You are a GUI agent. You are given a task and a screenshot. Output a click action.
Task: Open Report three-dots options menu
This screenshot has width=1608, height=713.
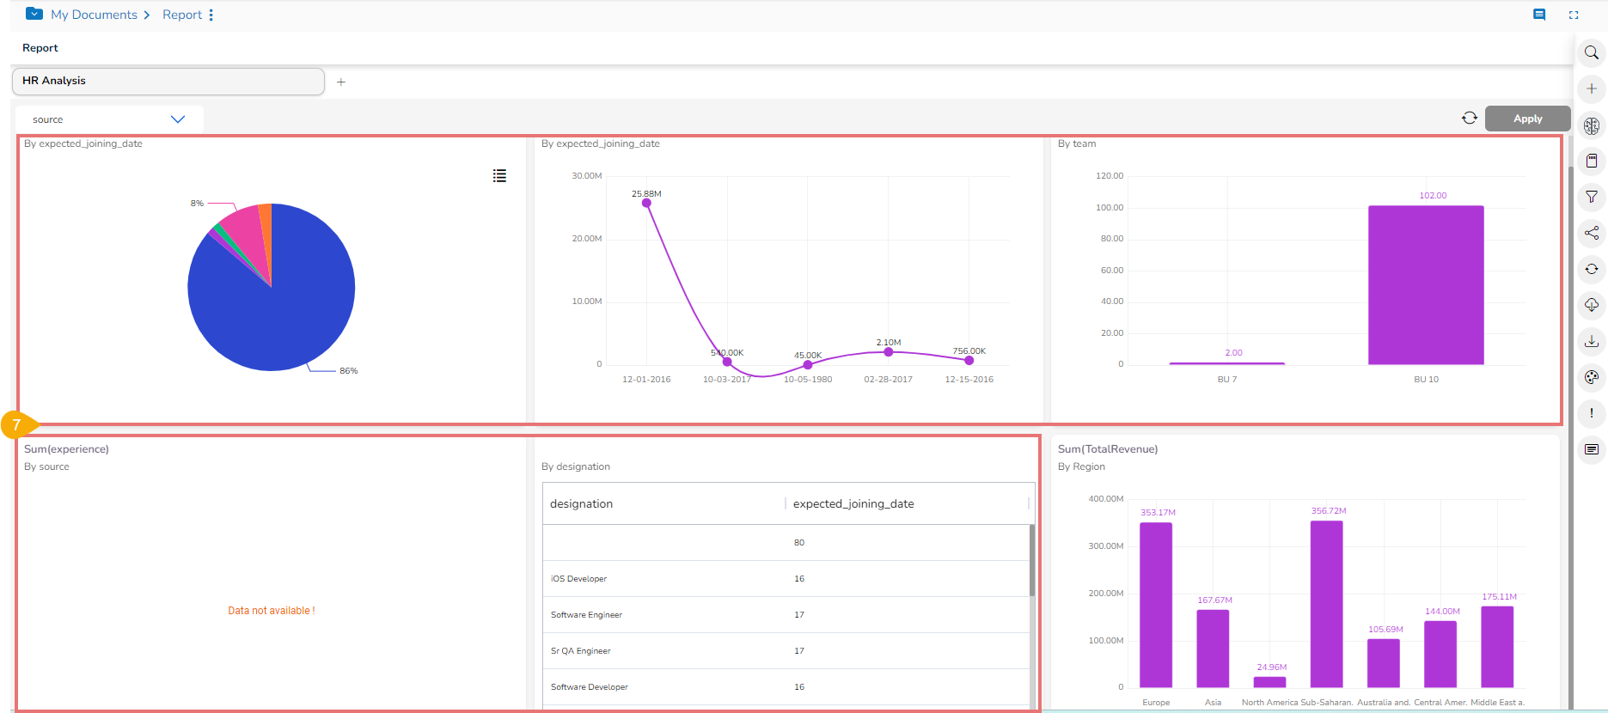pos(211,15)
